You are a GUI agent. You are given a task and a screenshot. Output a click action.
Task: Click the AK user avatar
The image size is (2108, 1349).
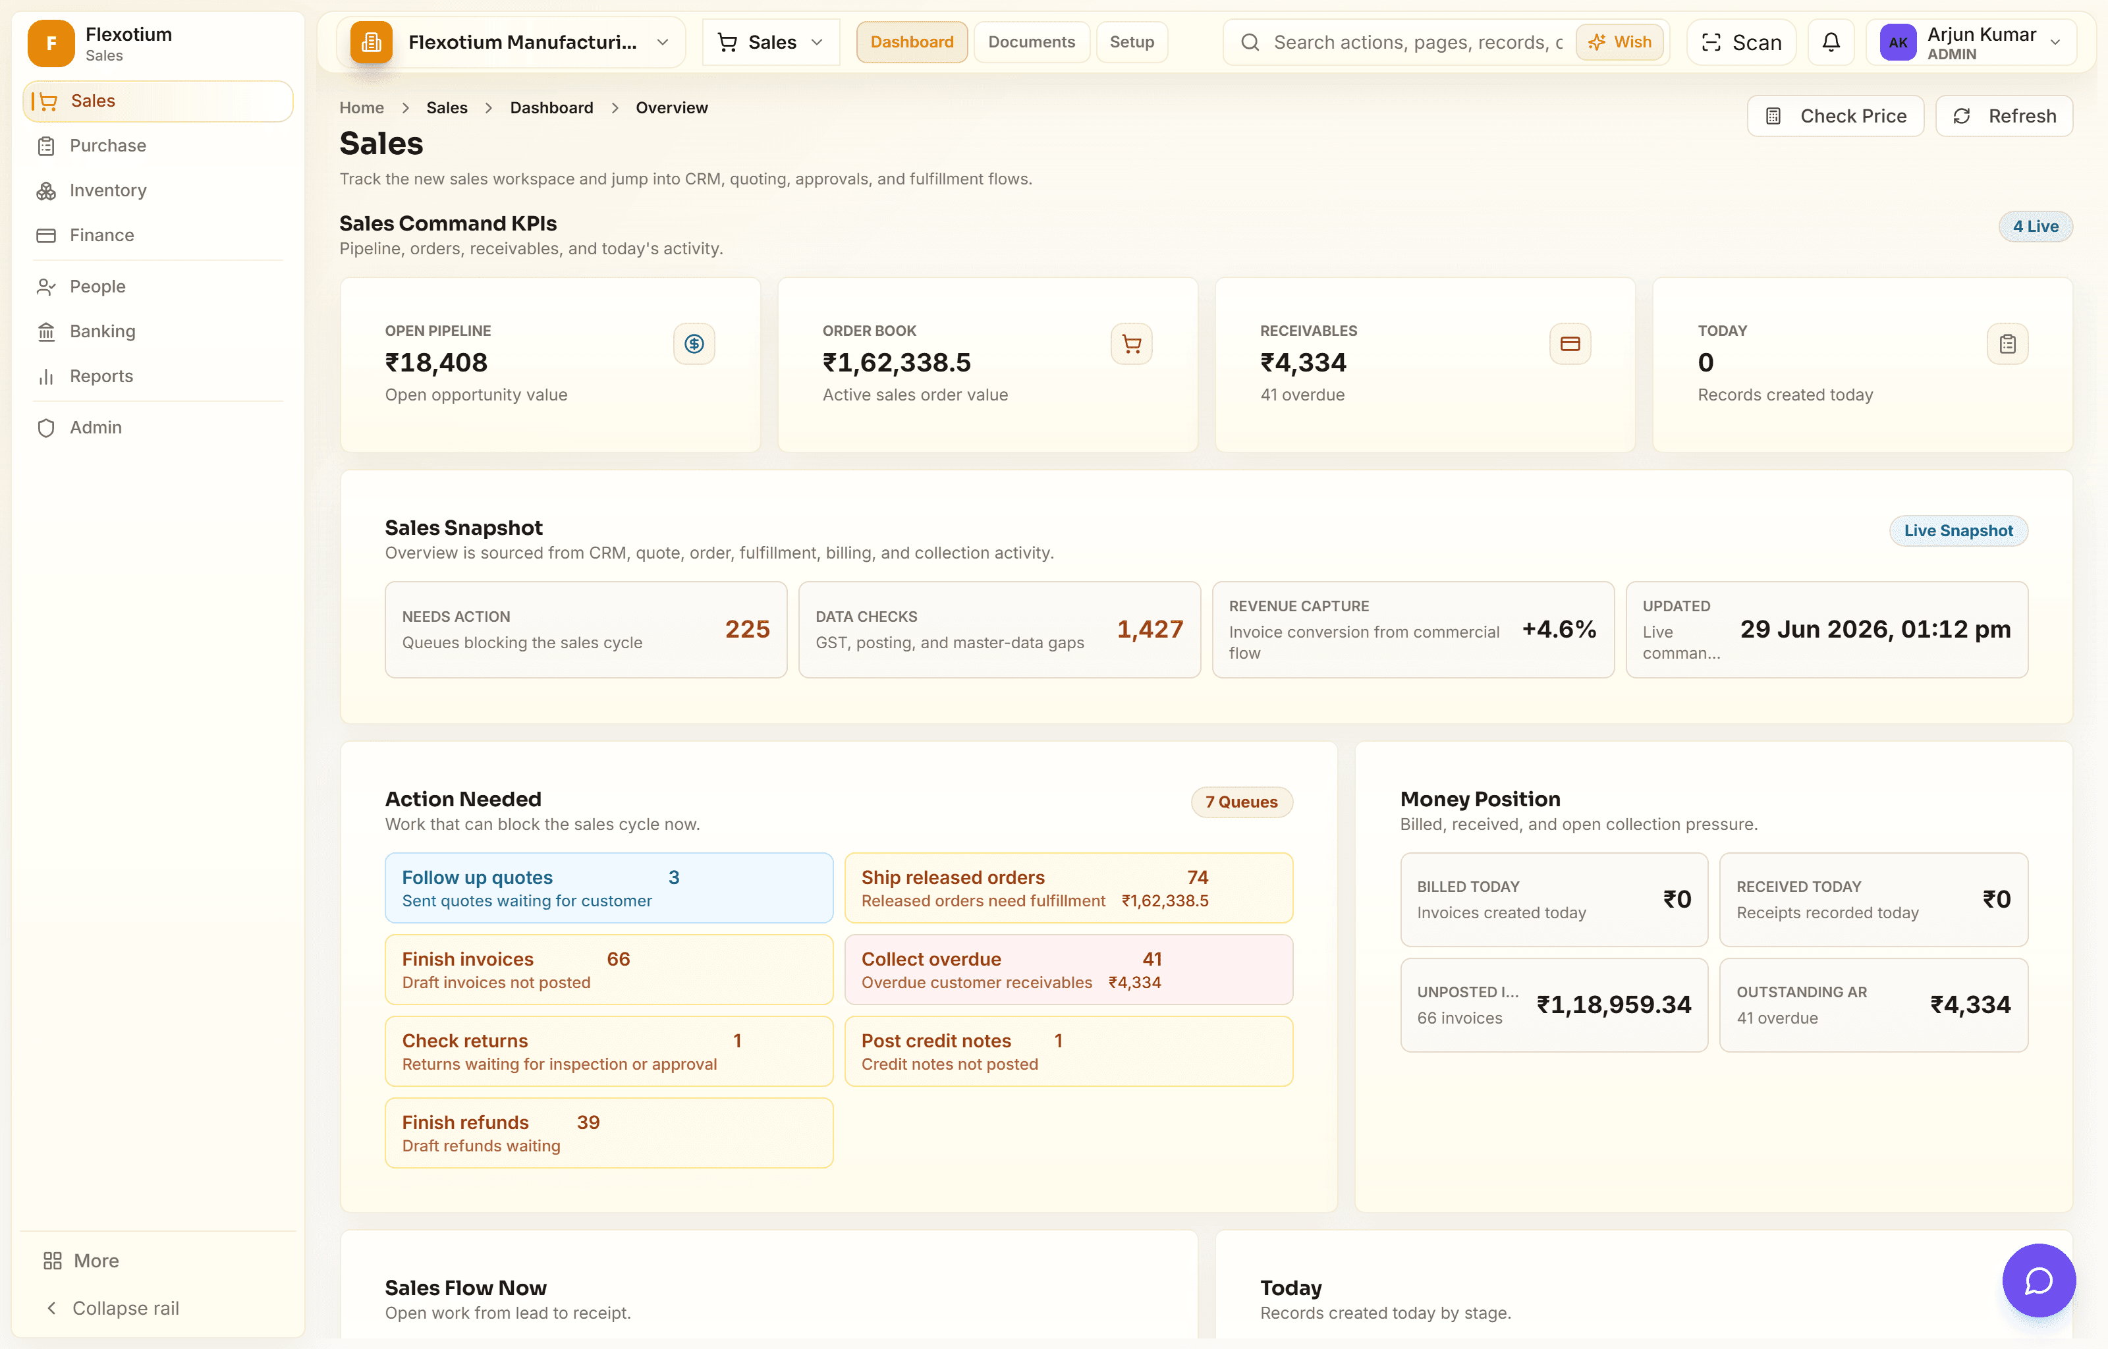1898,42
